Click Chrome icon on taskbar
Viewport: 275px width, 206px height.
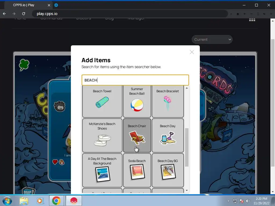click(x=56, y=201)
